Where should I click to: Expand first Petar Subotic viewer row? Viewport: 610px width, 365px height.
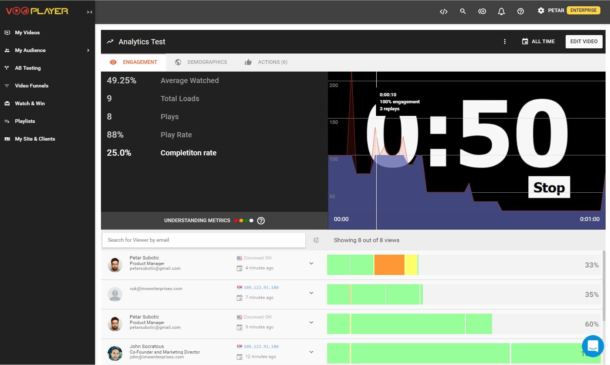(x=311, y=264)
